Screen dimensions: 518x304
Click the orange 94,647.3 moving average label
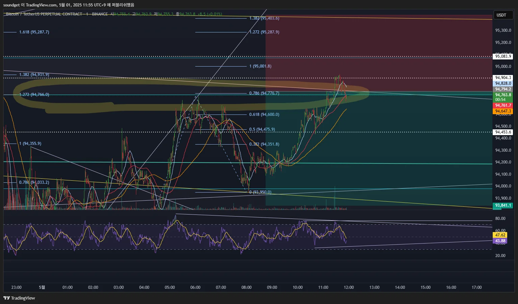pyautogui.click(x=503, y=111)
